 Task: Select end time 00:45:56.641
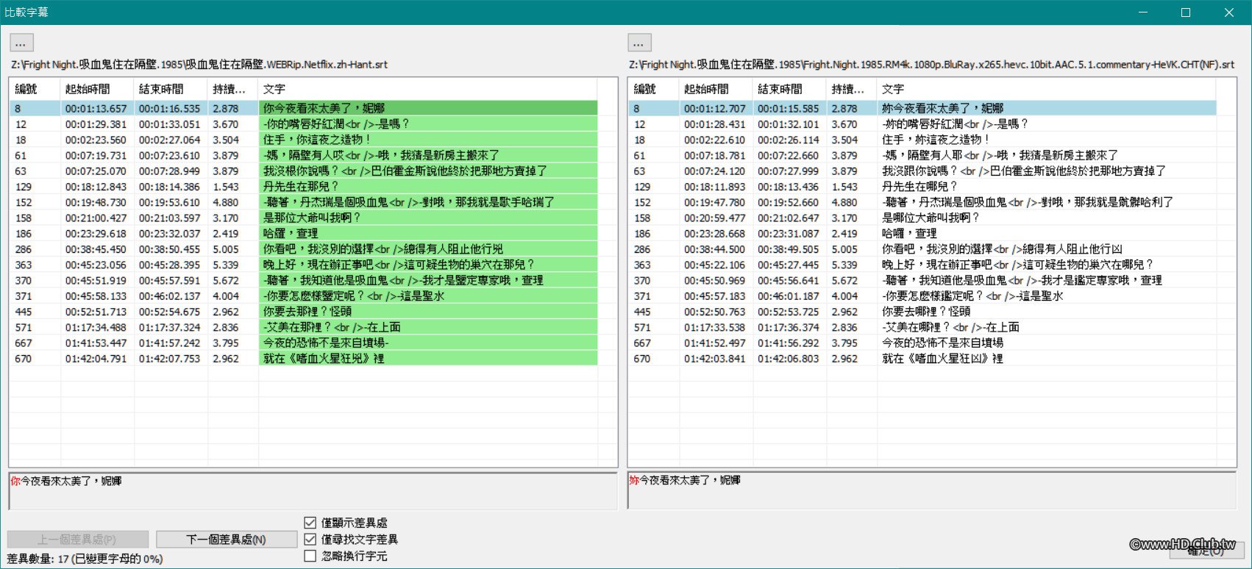789,281
